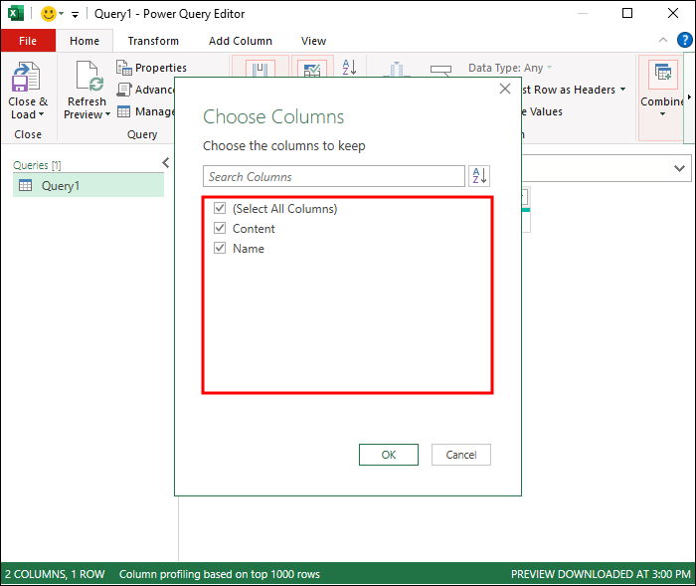Image resolution: width=696 pixels, height=586 pixels.
Task: Click the Refresh Preview icon
Action: [87, 76]
